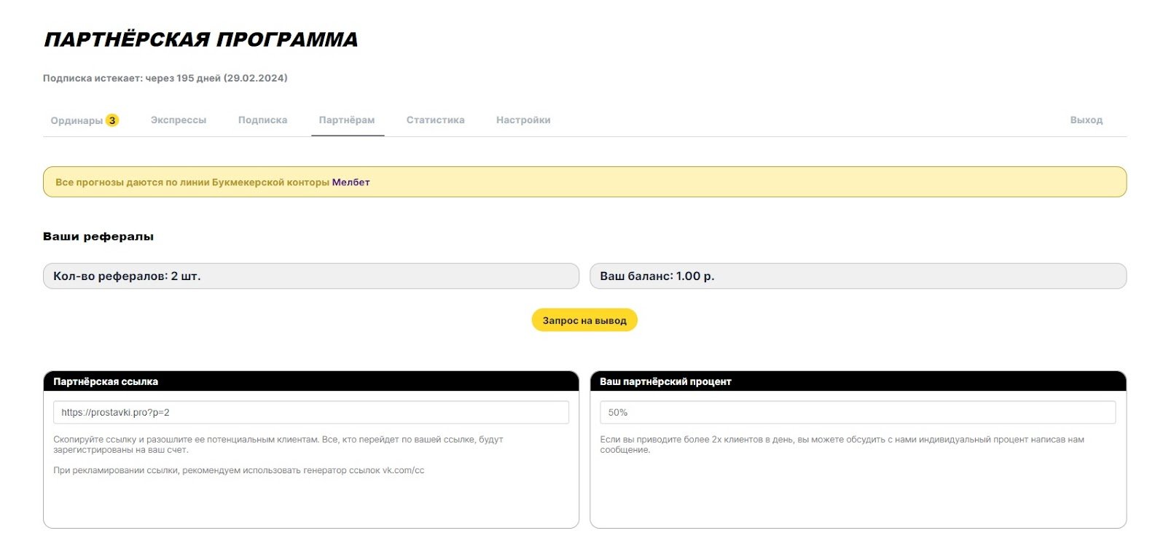Click the Ваши рефералы section heading
This screenshot has width=1166, height=552.
(98, 236)
